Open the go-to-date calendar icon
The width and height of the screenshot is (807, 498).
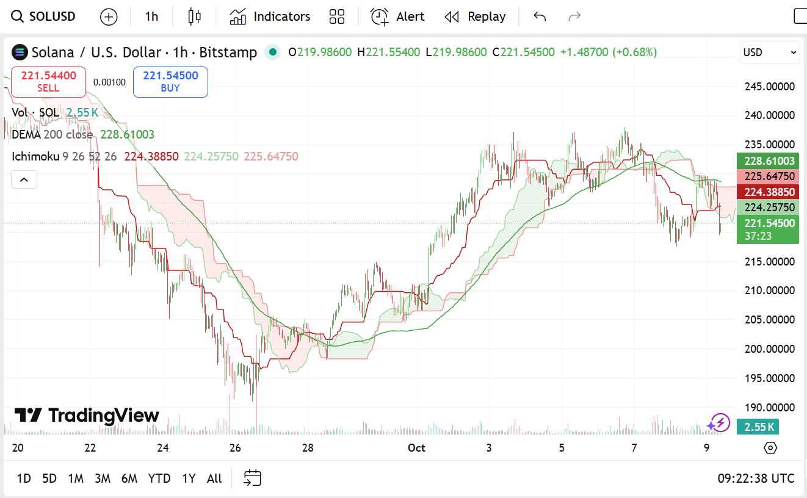(252, 478)
